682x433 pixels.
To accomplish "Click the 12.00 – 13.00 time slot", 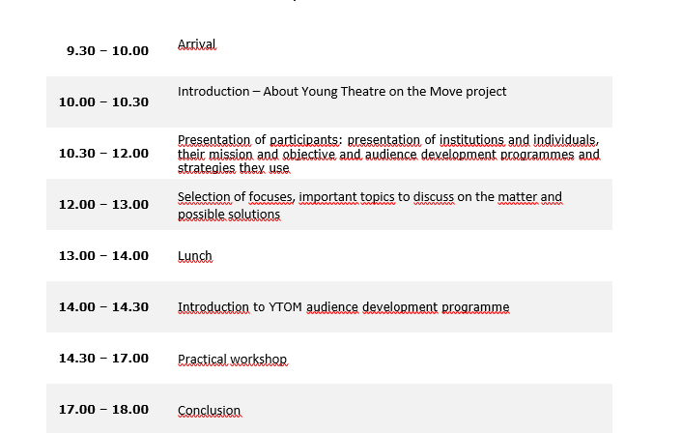I will click(103, 205).
